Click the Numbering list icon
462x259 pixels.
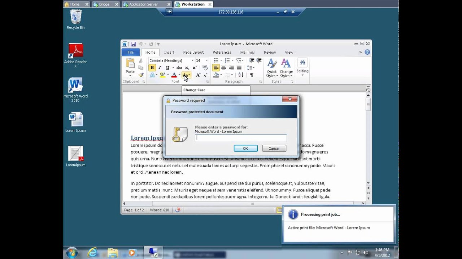tap(227, 60)
